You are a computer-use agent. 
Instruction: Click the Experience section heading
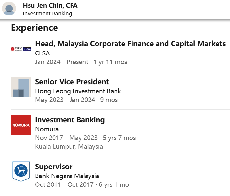[34, 28]
